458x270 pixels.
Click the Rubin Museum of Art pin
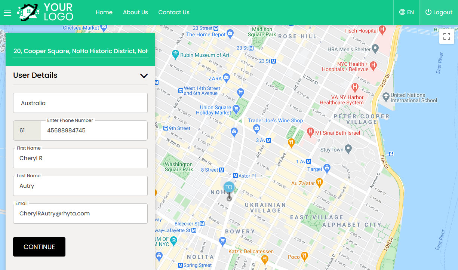coord(175,55)
